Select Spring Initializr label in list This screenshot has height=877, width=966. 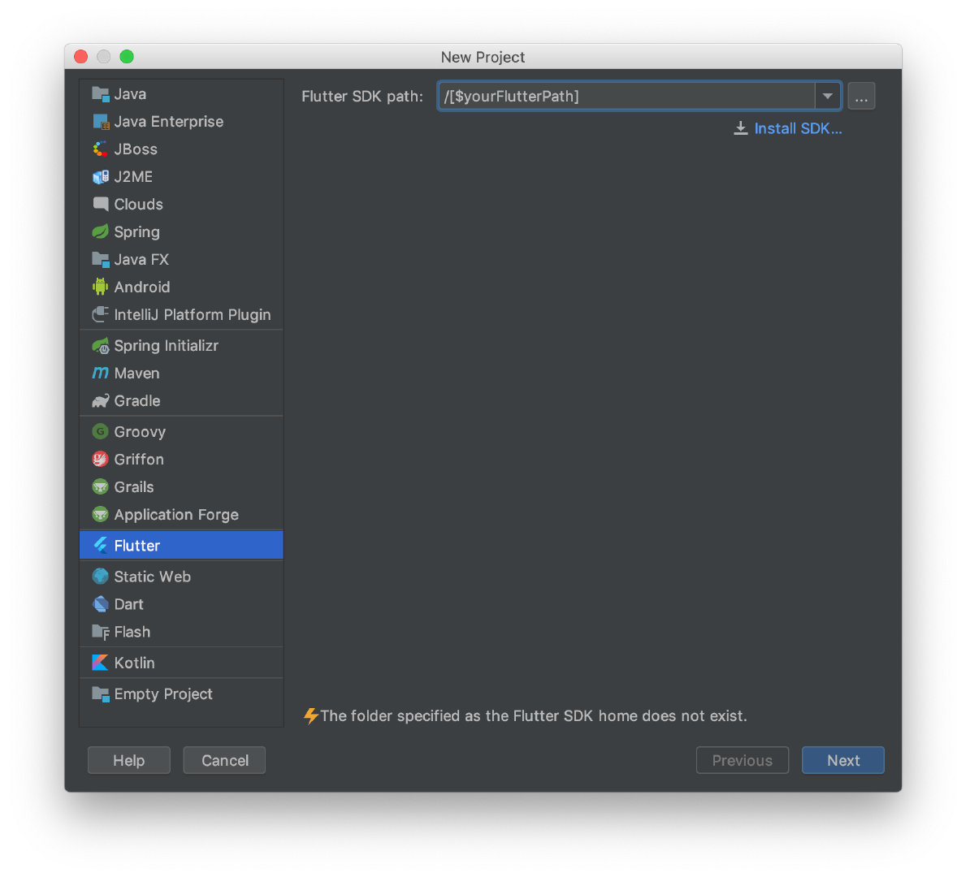(x=167, y=346)
